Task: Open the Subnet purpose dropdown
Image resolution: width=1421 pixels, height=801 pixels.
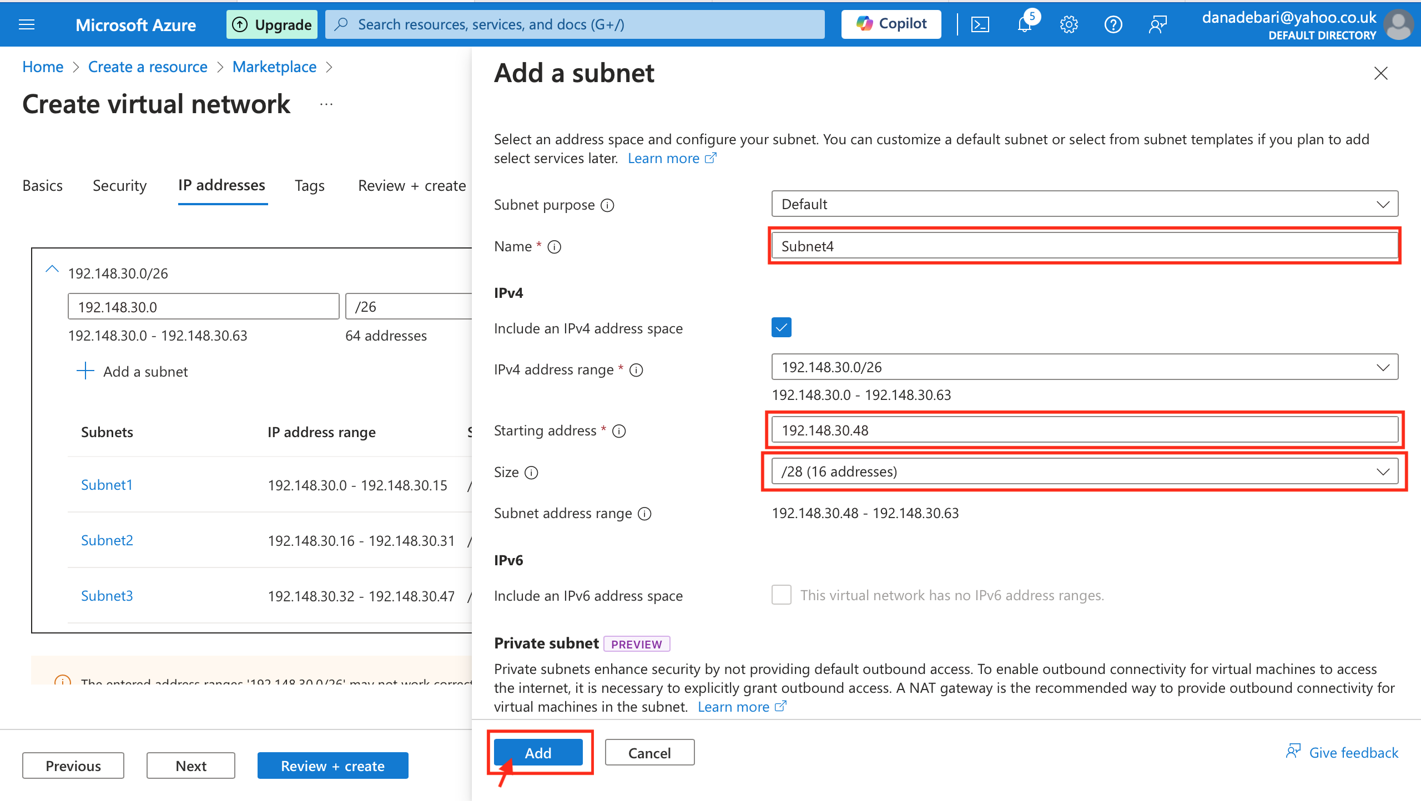Action: (x=1084, y=204)
